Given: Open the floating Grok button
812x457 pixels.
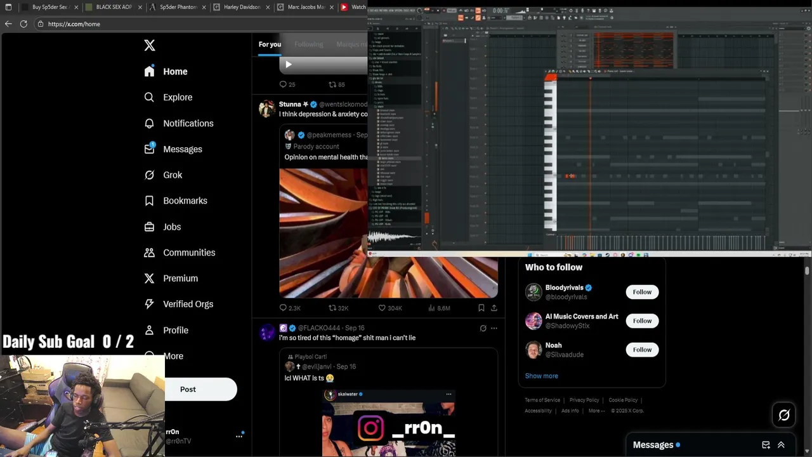Looking at the screenshot, I should point(784,415).
